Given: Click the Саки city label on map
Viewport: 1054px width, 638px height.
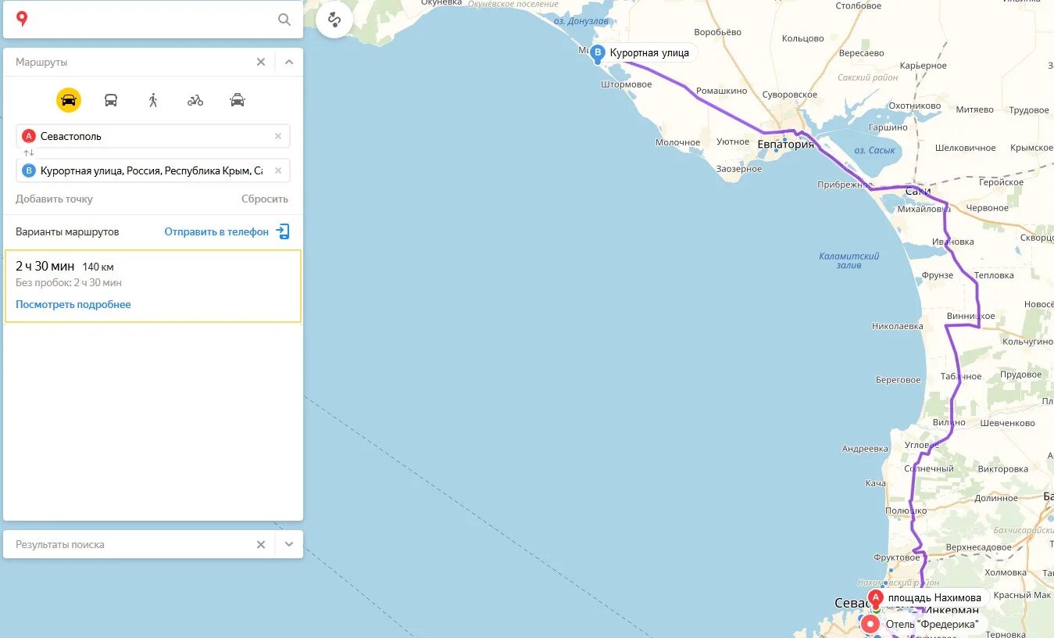Looking at the screenshot, I should coord(917,191).
